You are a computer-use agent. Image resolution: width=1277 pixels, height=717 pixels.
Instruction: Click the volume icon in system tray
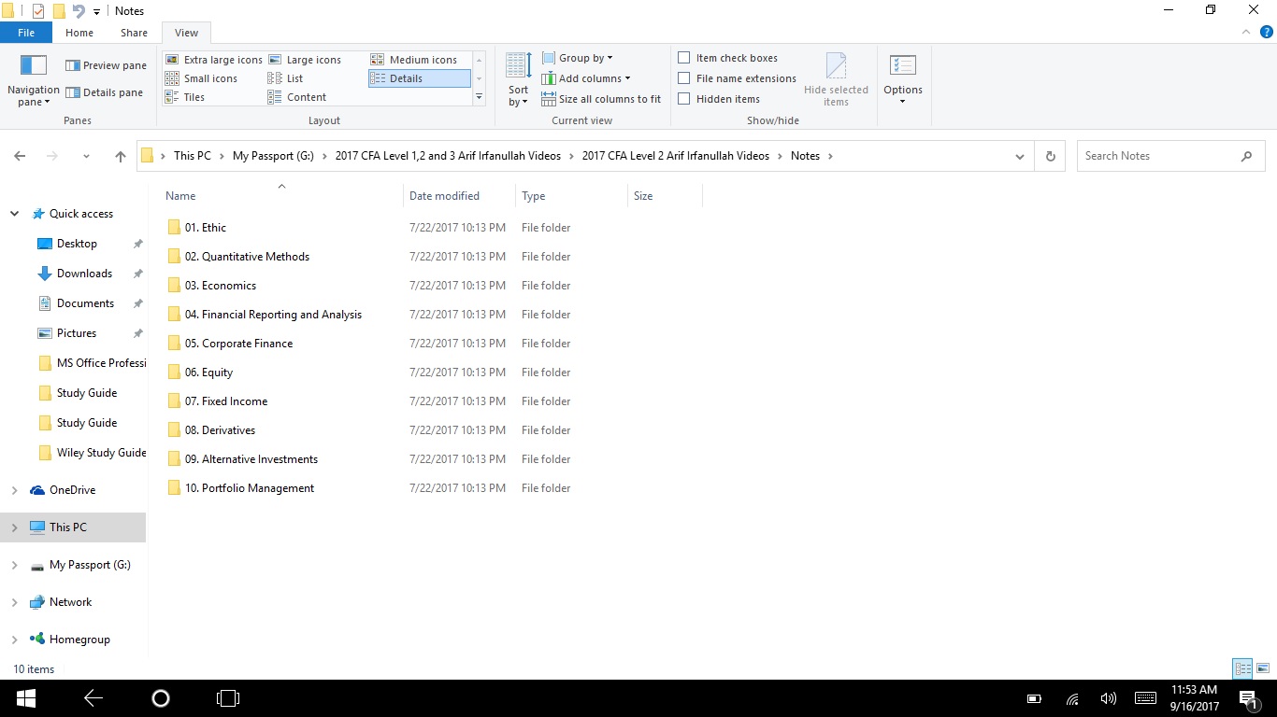pos(1109,698)
